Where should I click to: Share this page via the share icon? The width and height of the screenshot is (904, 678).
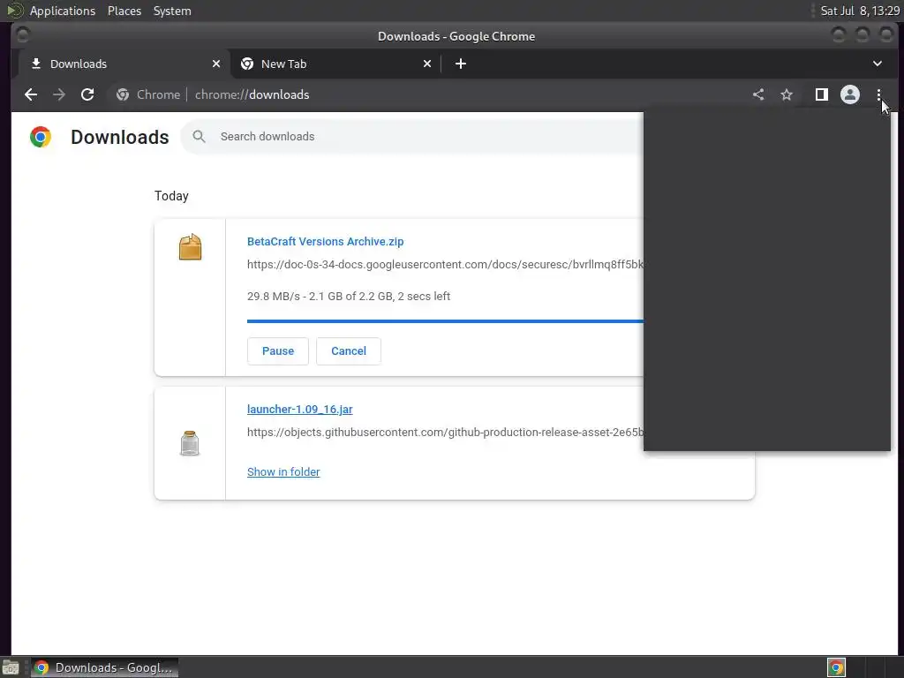[x=758, y=94]
